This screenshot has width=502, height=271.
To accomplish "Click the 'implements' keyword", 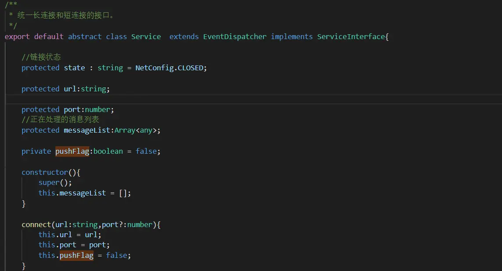I will point(292,37).
